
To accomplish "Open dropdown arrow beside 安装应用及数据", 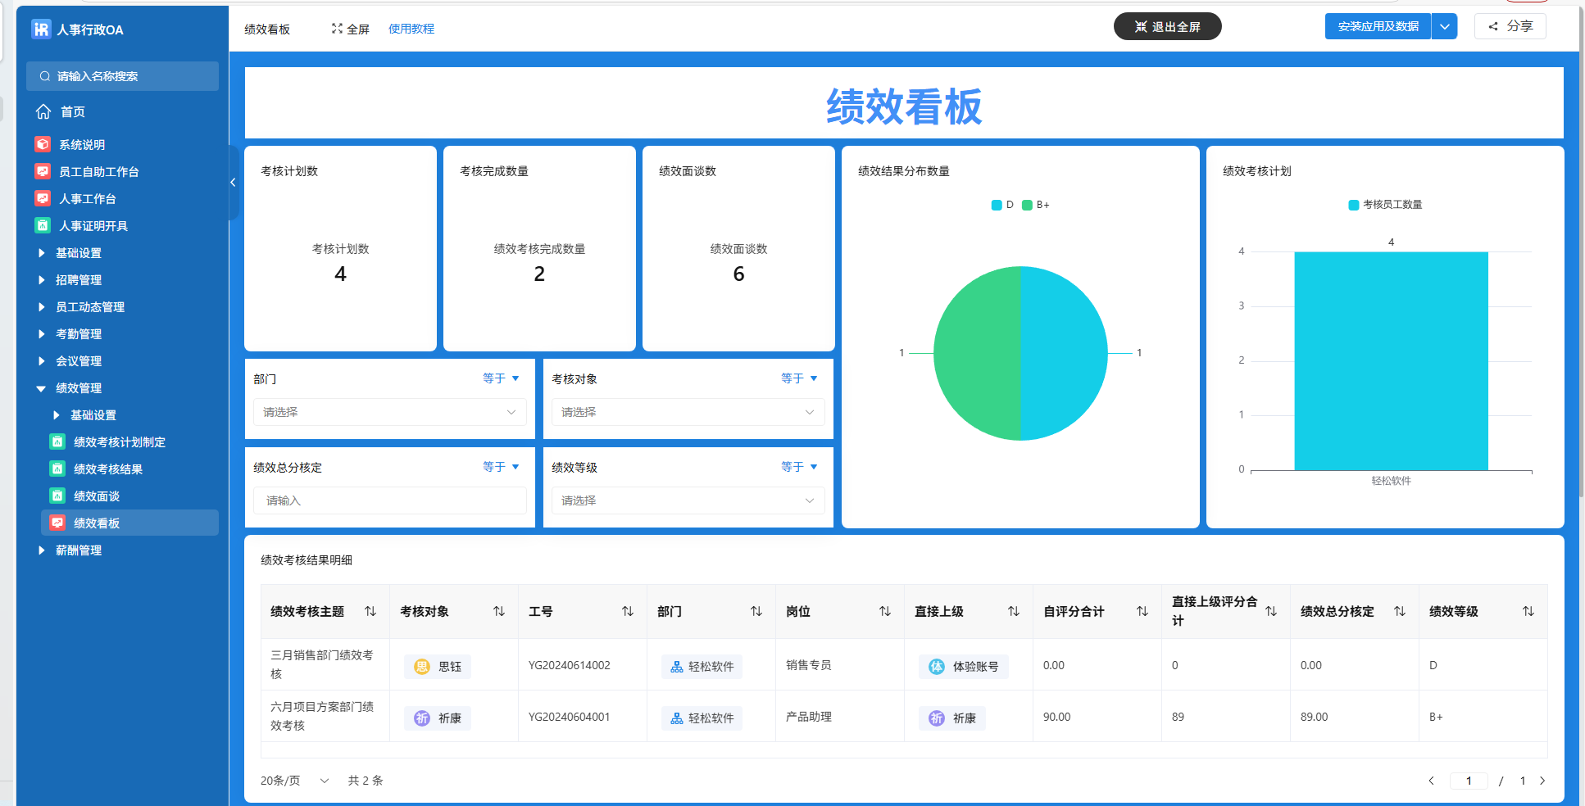I will pyautogui.click(x=1444, y=26).
